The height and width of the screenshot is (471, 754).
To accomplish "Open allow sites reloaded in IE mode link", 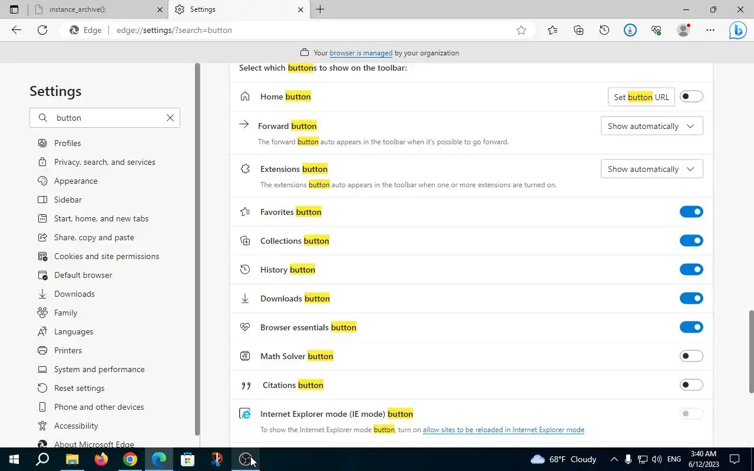I will [x=504, y=430].
